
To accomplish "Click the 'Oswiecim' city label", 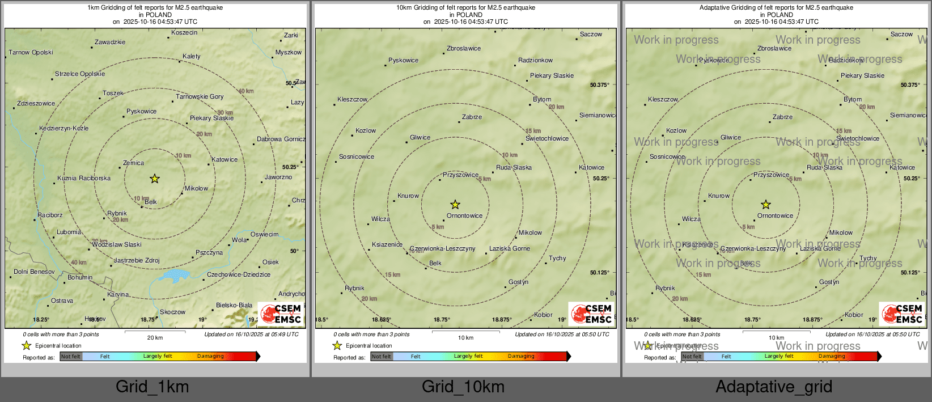I will (x=265, y=235).
